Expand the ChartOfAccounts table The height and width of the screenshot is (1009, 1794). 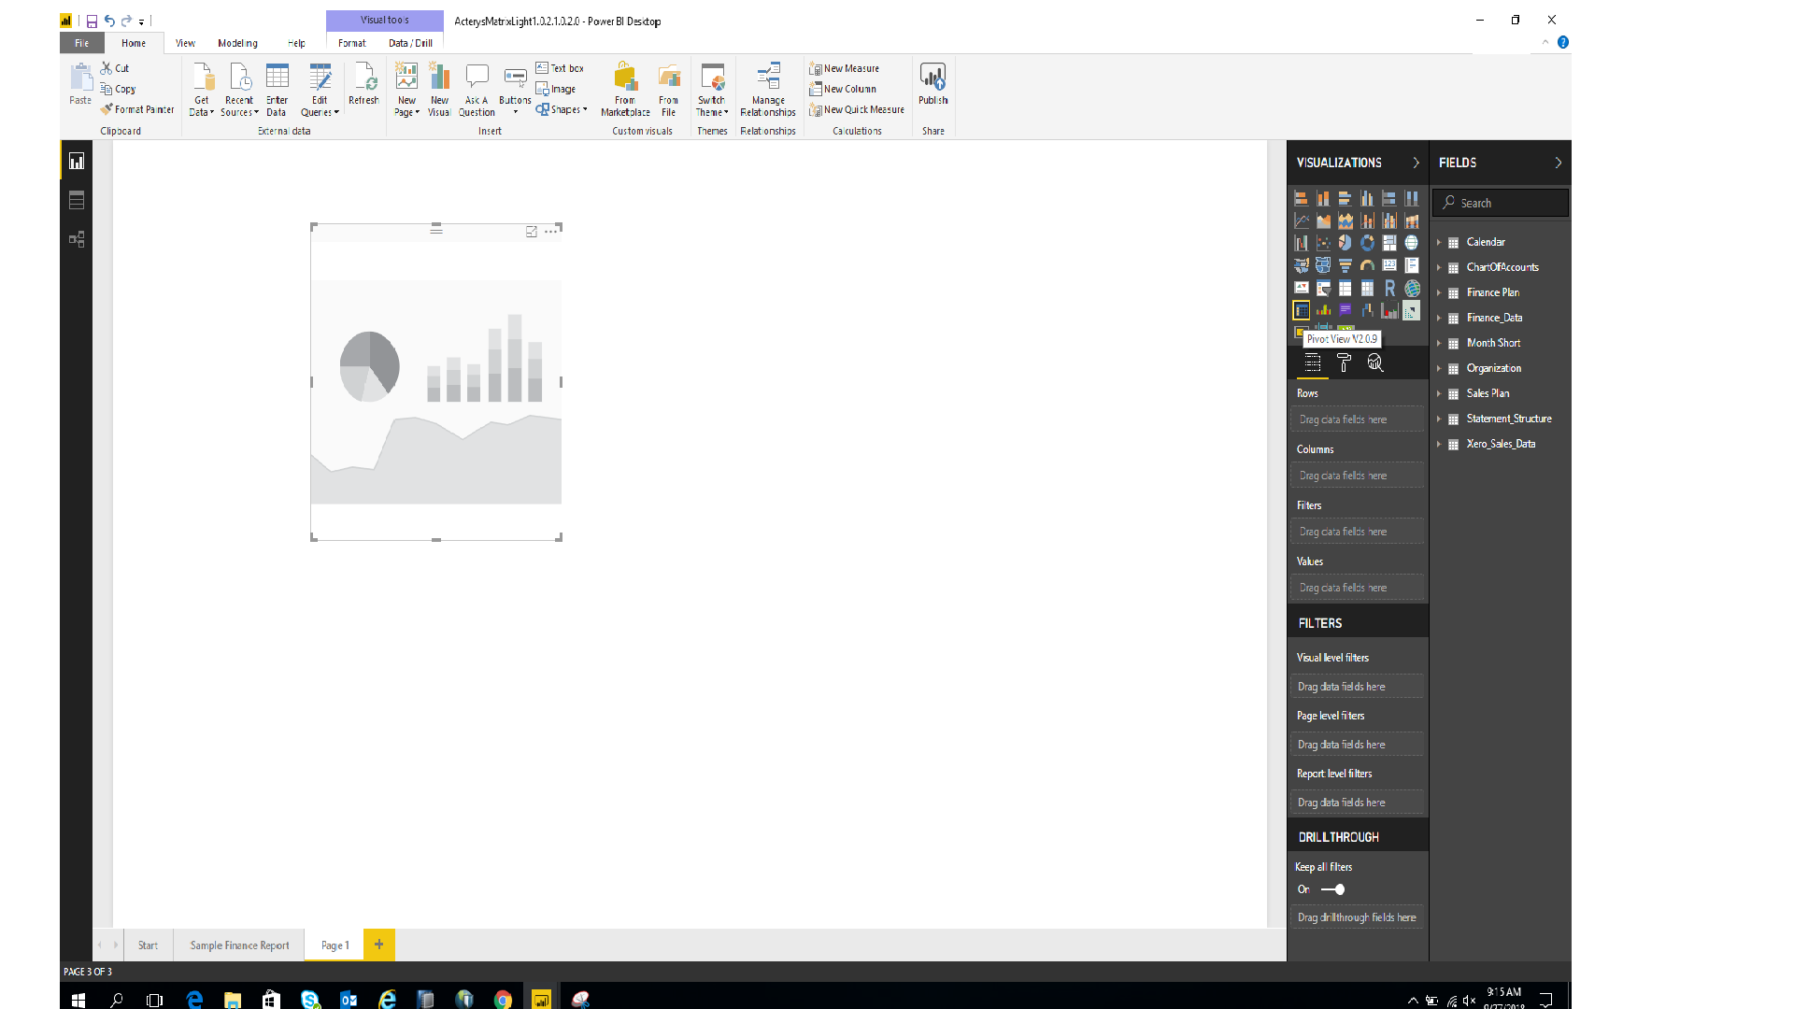pyautogui.click(x=1439, y=267)
